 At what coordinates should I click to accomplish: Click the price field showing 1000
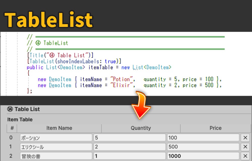pos(203,156)
